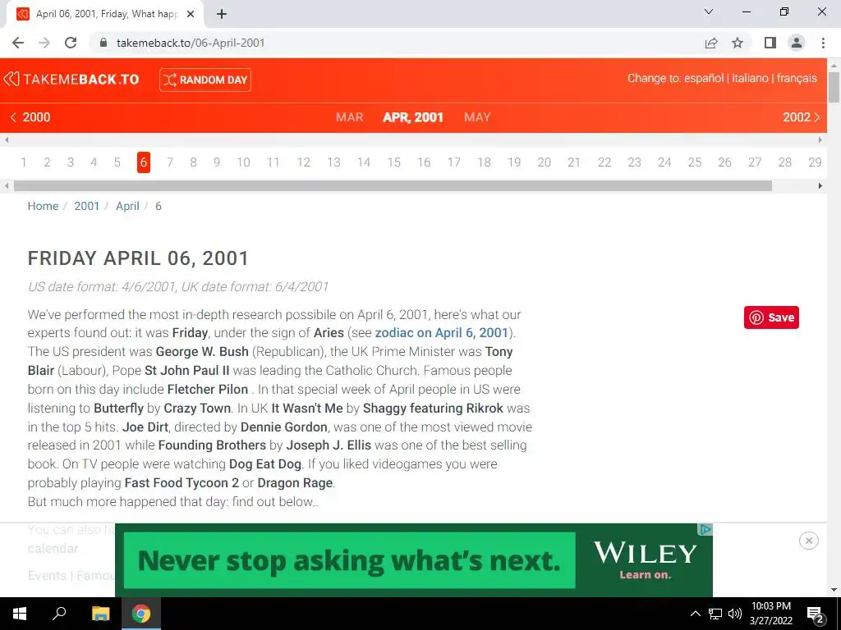
Task: Click highlighted day 6
Action: pyautogui.click(x=143, y=162)
